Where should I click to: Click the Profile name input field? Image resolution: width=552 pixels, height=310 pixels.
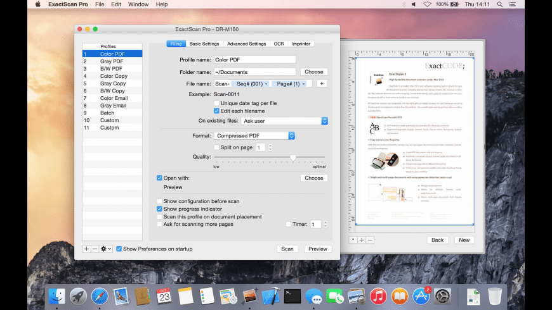pyautogui.click(x=255, y=59)
